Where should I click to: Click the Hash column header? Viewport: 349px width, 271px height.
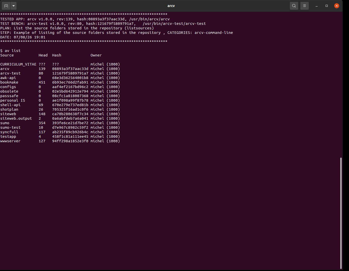(x=56, y=55)
